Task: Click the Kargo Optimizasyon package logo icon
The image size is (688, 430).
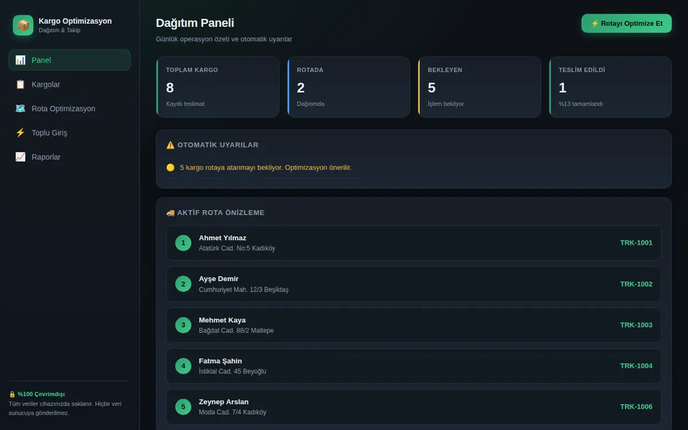Action: [x=23, y=25]
